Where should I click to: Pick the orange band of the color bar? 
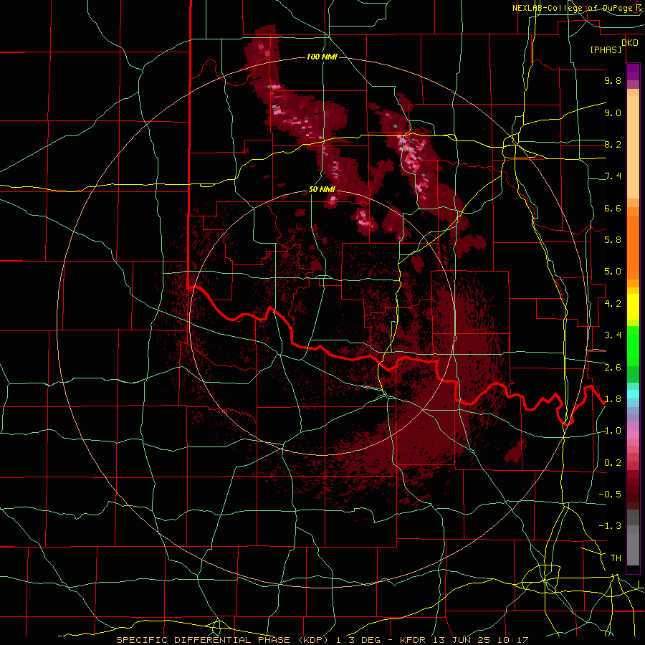[x=633, y=248]
